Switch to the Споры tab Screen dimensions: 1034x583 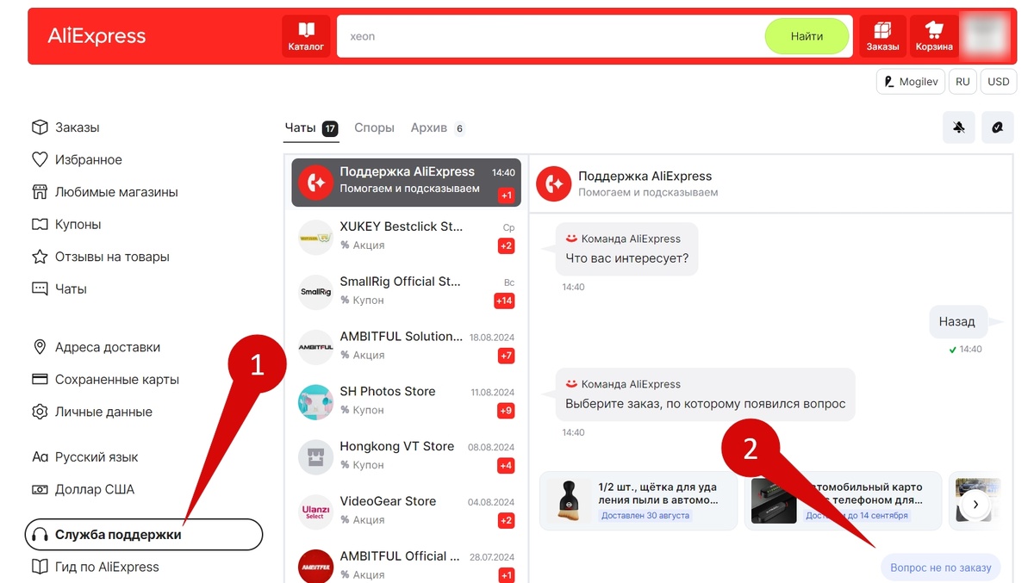click(x=374, y=127)
